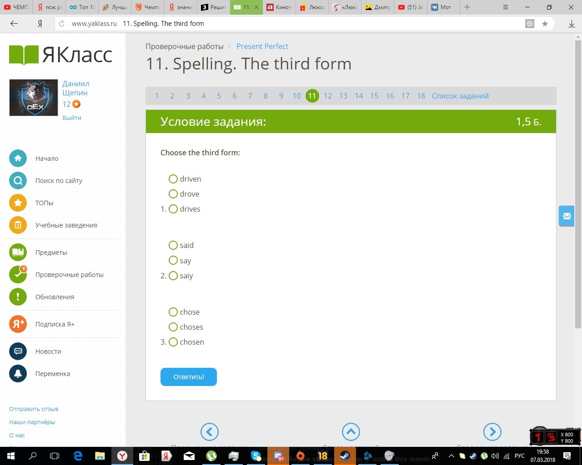Open Обновления exclamation icon
The image size is (582, 465).
[18, 297]
